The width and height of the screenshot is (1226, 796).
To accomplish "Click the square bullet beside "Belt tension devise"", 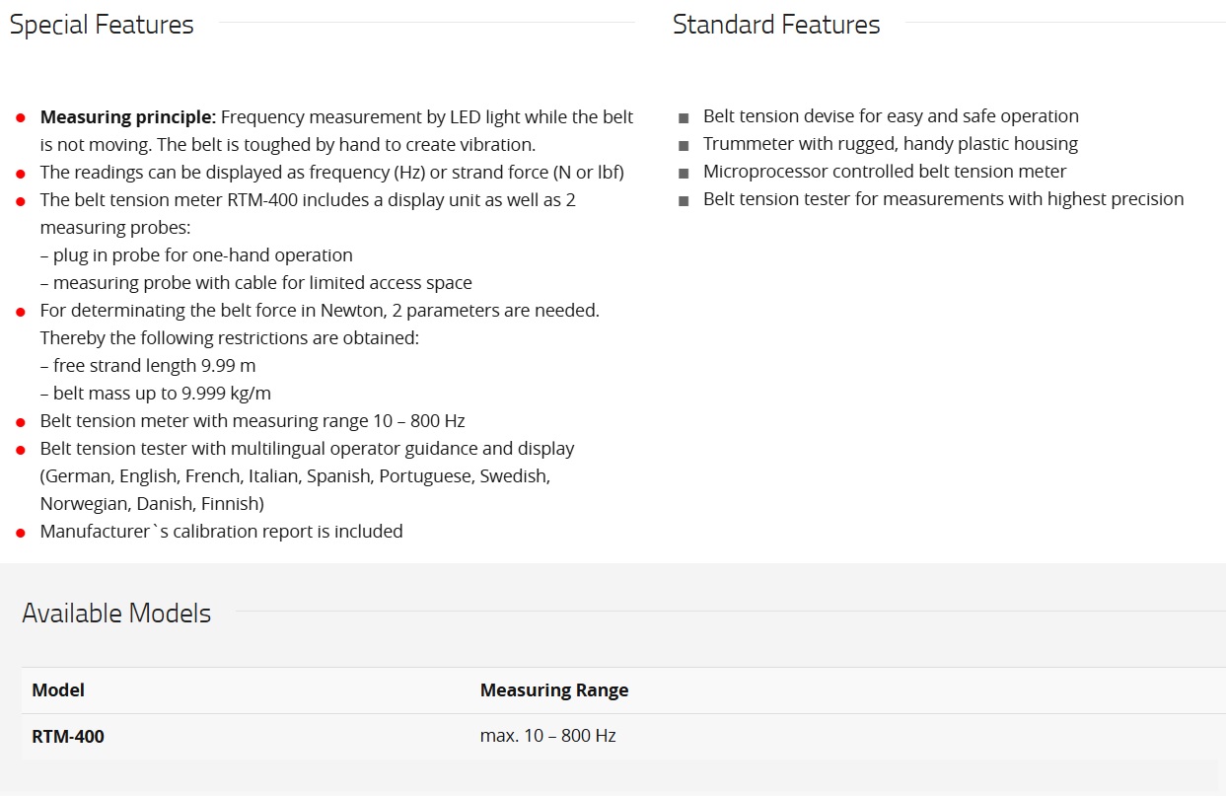I will pyautogui.click(x=684, y=118).
